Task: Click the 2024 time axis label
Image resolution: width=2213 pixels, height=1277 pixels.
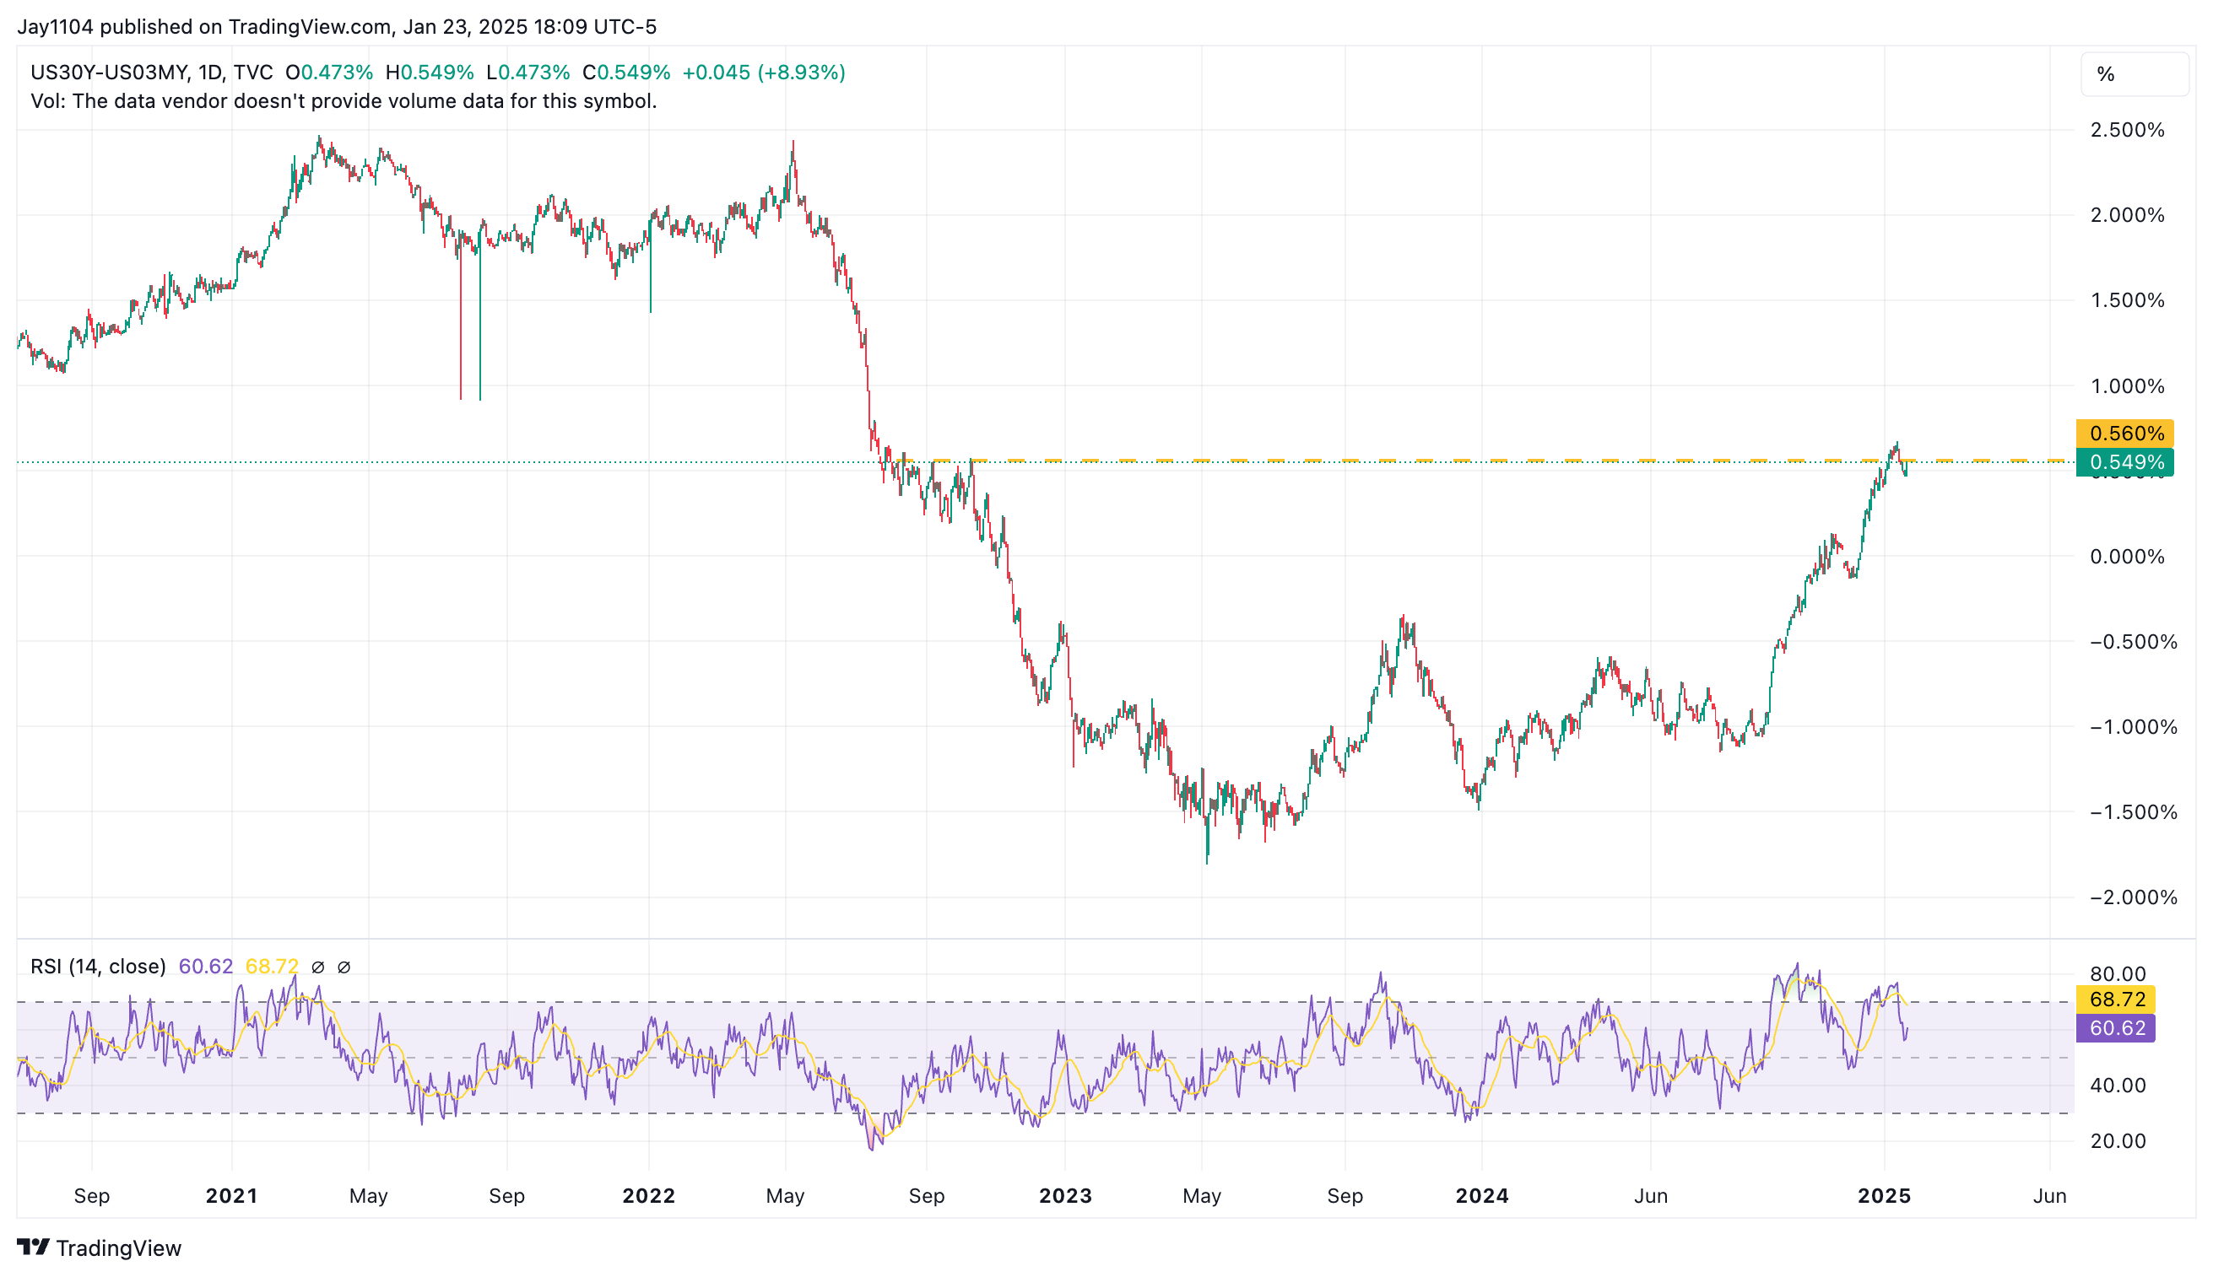Action: [1482, 1195]
